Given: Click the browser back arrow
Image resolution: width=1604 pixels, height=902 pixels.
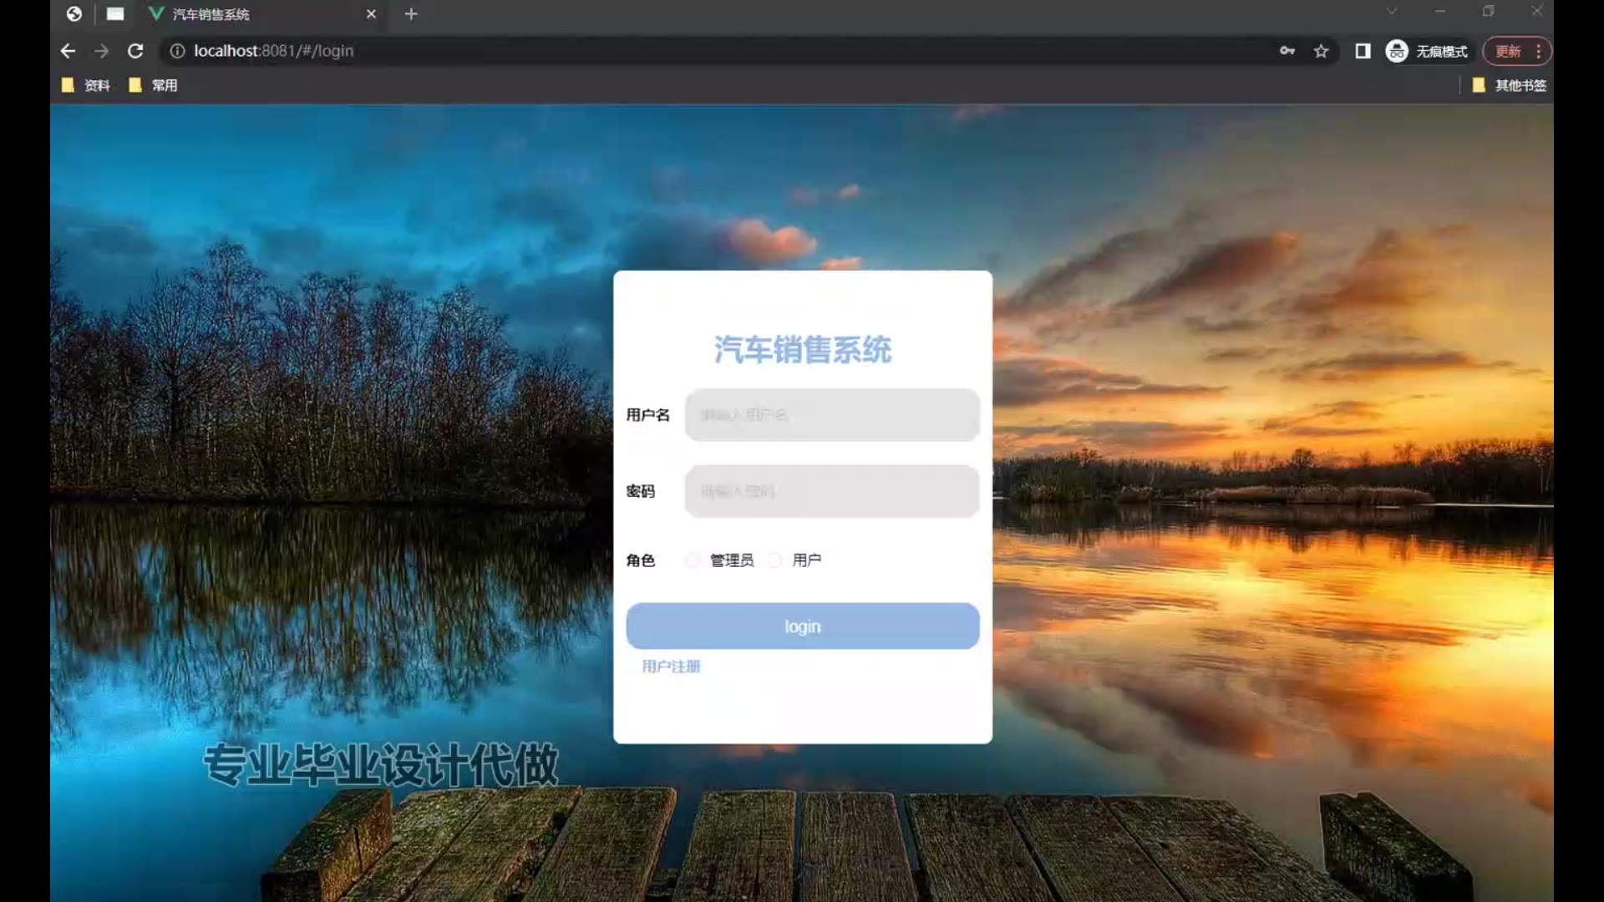Looking at the screenshot, I should [68, 51].
